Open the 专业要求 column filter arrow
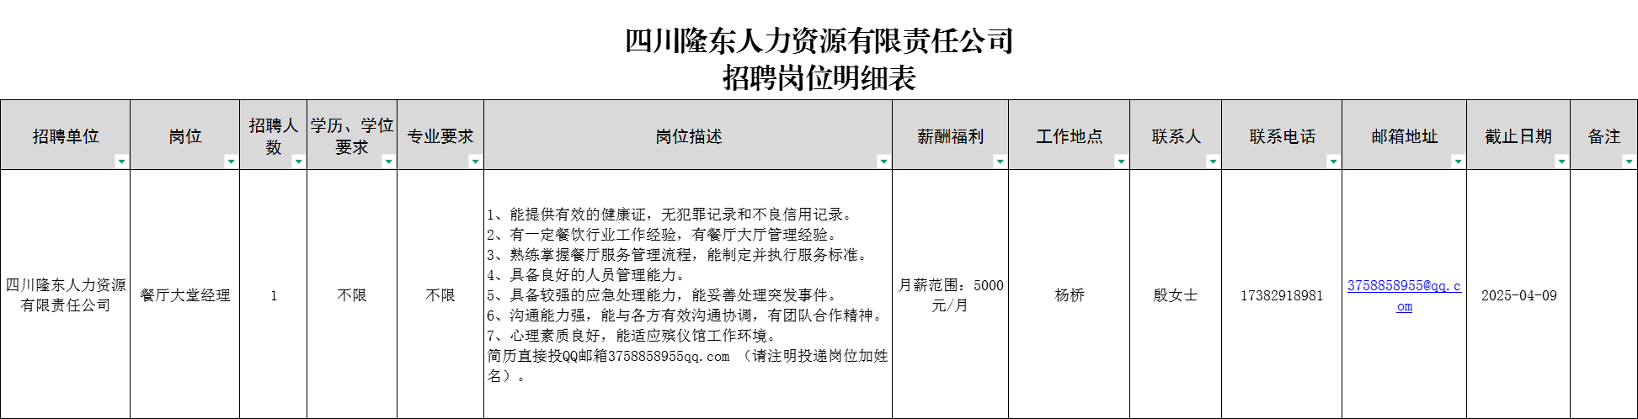The width and height of the screenshot is (1638, 419). click(475, 162)
